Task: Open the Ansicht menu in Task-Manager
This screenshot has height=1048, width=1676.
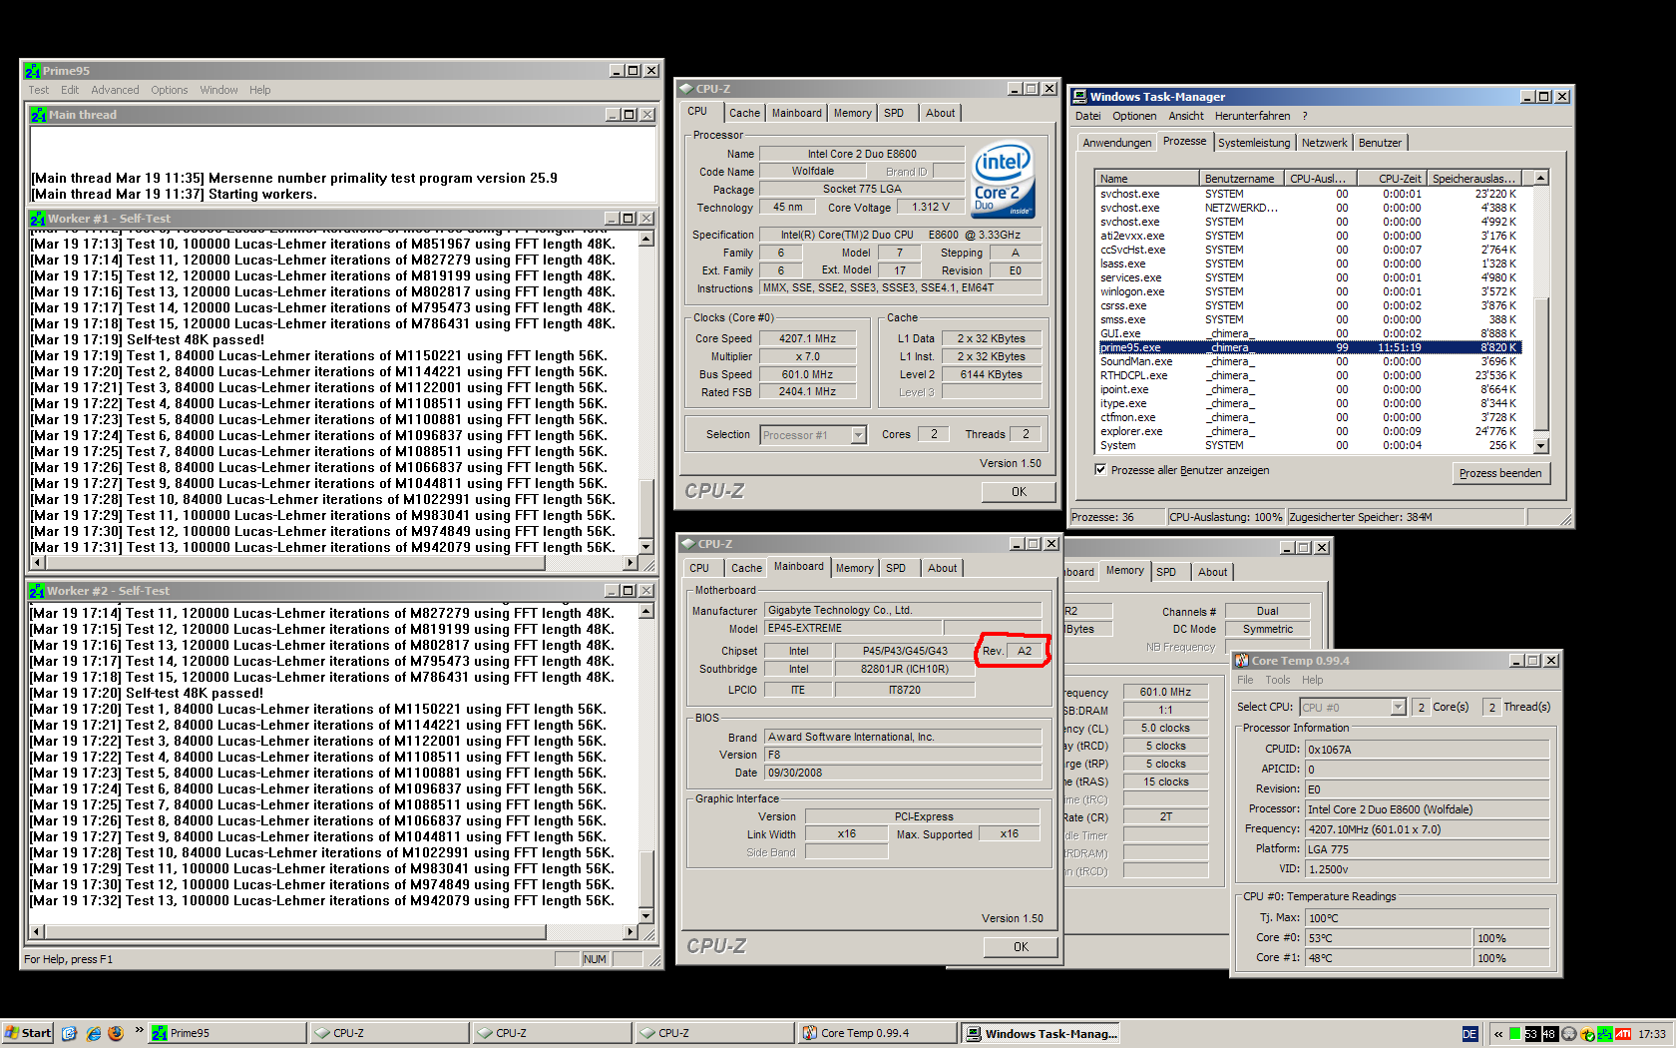Action: 1186,116
